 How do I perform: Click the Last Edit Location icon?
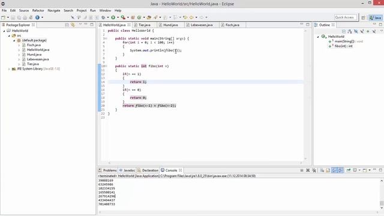point(185,17)
